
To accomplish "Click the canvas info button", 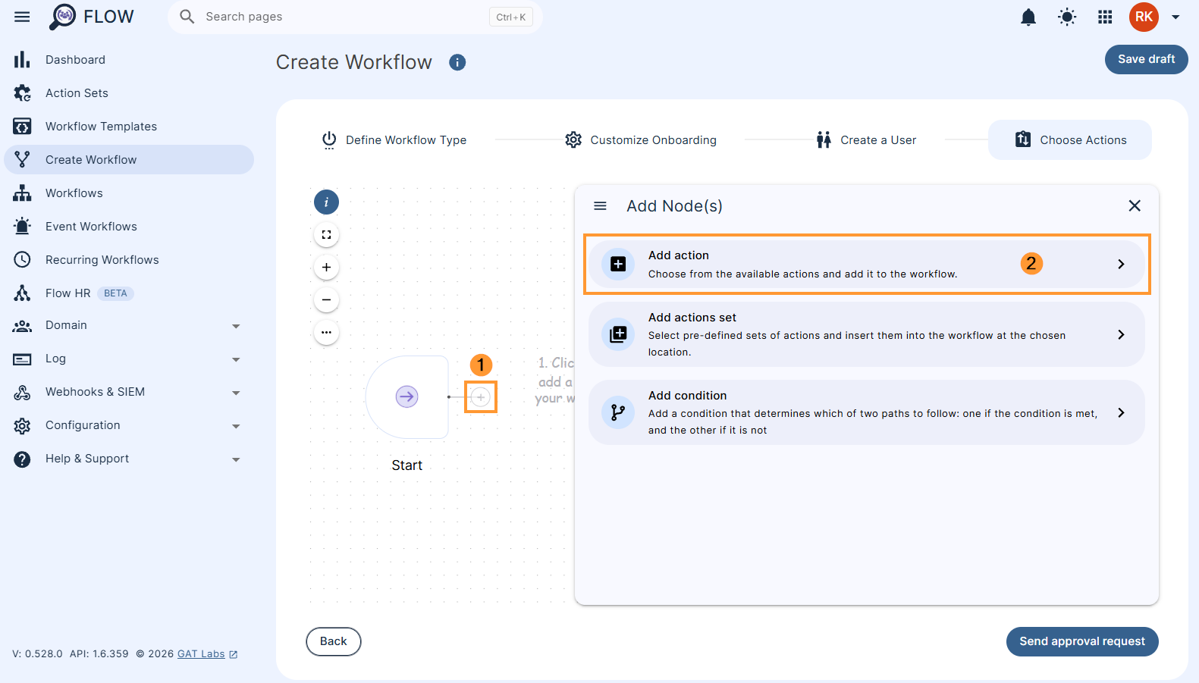I will point(326,202).
